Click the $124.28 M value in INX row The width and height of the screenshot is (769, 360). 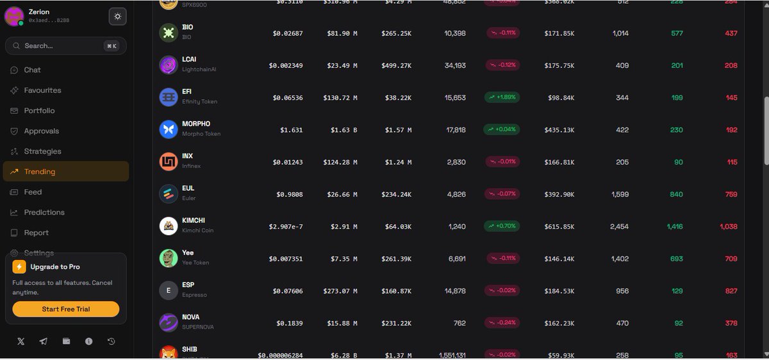(340, 162)
